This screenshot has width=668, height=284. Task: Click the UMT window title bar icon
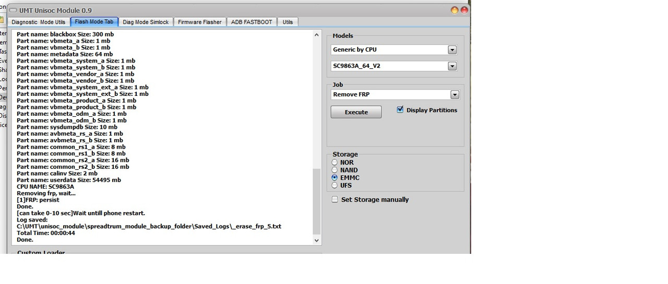click(x=13, y=10)
